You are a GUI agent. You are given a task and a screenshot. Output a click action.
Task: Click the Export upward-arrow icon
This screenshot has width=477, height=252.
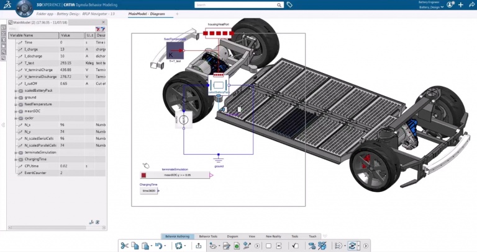pos(199,245)
